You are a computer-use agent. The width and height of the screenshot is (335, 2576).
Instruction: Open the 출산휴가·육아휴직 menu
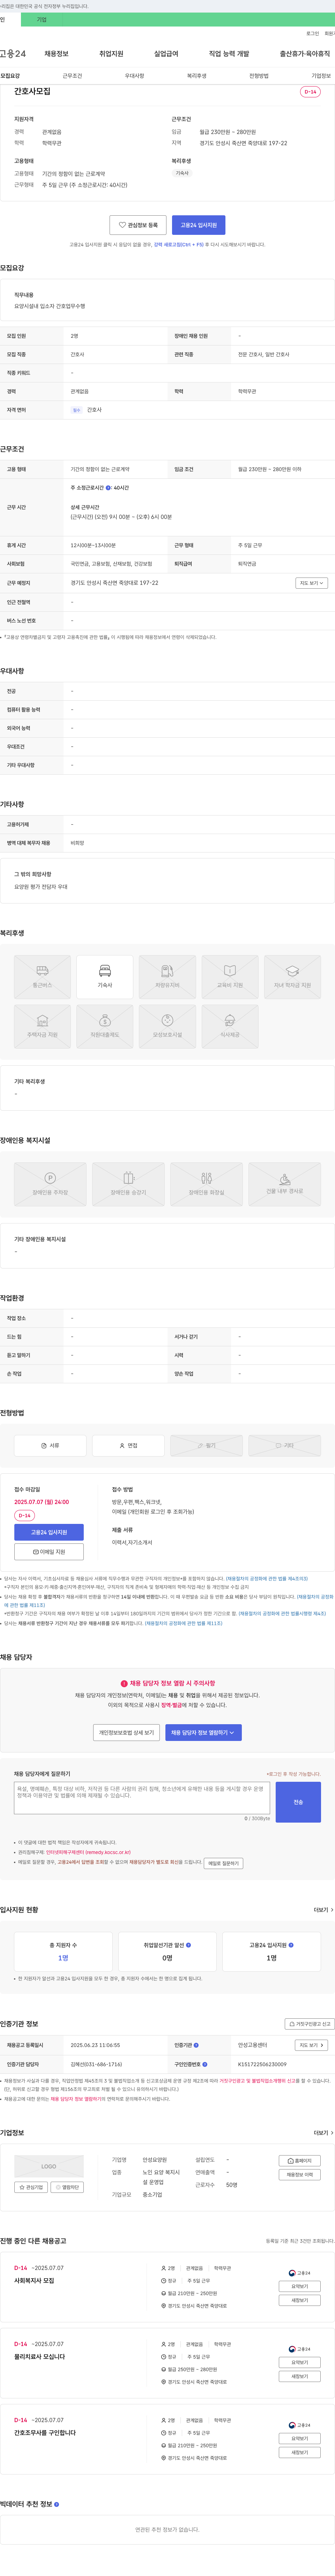(305, 54)
